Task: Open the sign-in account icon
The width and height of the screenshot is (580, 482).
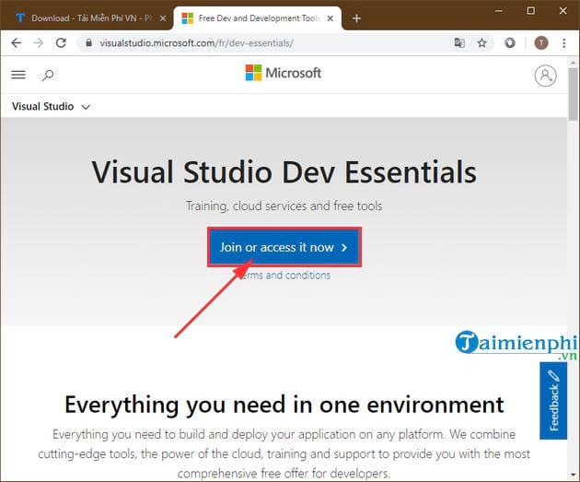Action: point(545,76)
